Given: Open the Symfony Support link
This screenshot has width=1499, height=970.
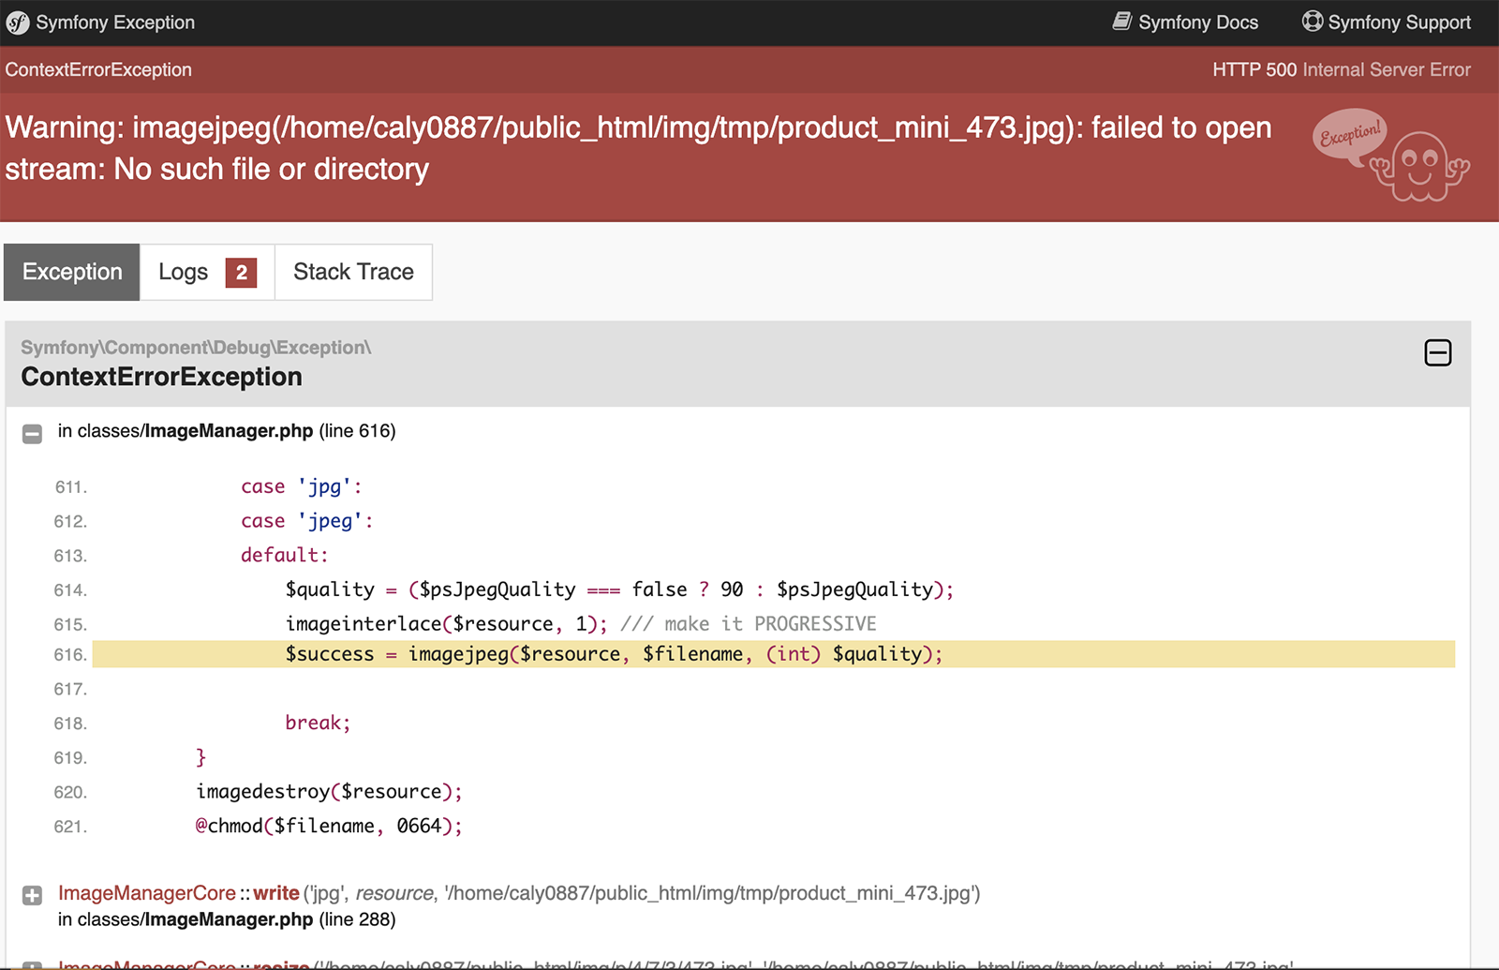Looking at the screenshot, I should point(1399,22).
